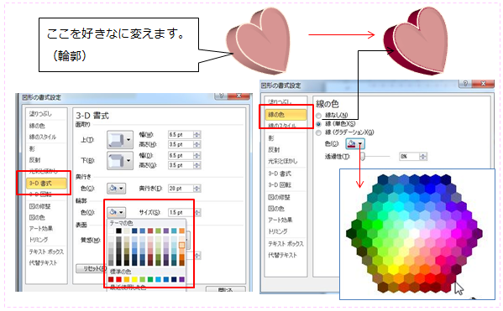Open bevel top (上) preset dropdown
Viewport: 503px width, 311px height.
click(x=119, y=140)
